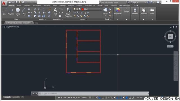Image resolution: width=180 pixels, height=101 pixels.
Task: Open the Wall layer dropdown
Action: pyautogui.click(x=101, y=9)
